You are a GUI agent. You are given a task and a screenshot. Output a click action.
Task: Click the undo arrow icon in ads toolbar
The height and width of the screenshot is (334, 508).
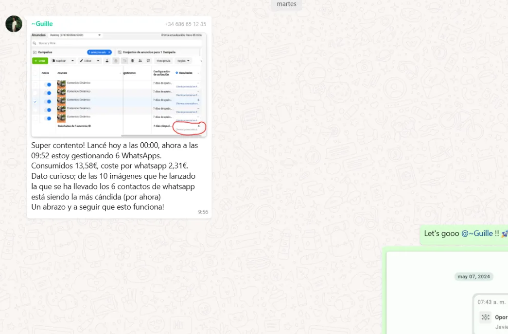(124, 61)
